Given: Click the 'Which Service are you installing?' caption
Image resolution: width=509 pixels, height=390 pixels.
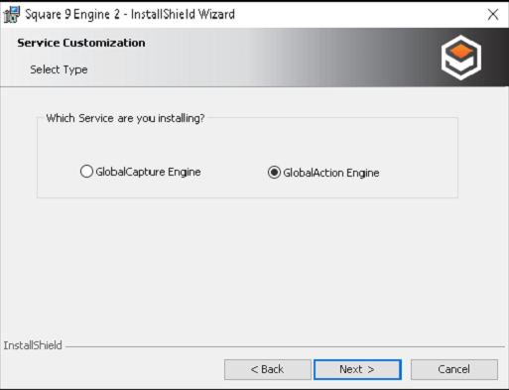Looking at the screenshot, I should coord(125,118).
